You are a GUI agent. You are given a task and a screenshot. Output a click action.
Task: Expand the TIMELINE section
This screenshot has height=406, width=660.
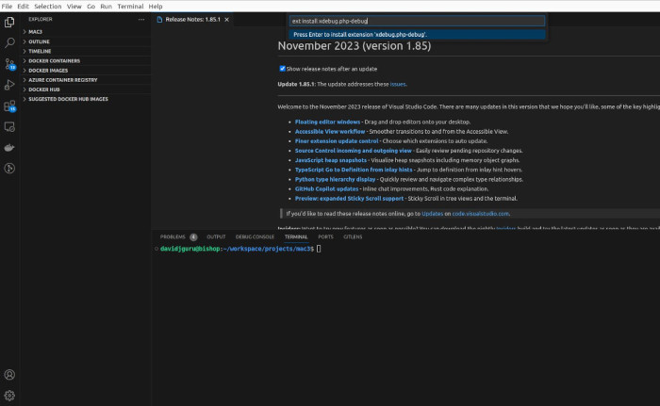coord(87,51)
